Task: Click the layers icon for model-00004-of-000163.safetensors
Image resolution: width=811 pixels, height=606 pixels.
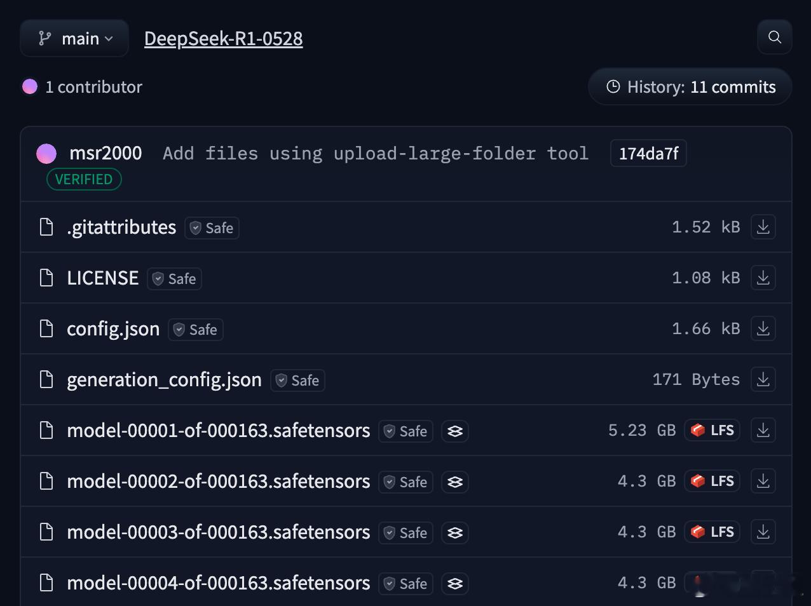Action: (x=455, y=584)
